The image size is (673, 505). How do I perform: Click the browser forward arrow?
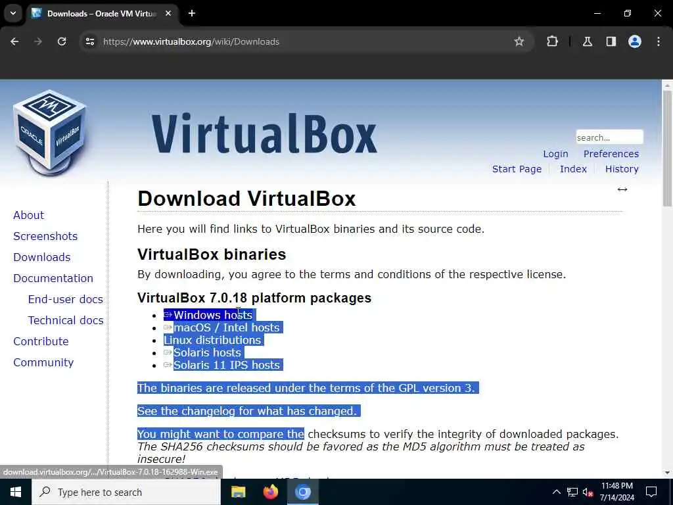[38, 41]
